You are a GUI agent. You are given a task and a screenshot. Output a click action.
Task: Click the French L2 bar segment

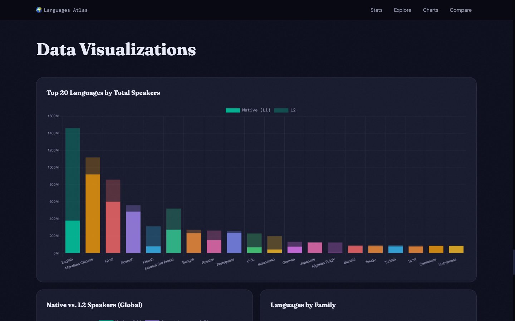click(x=153, y=236)
